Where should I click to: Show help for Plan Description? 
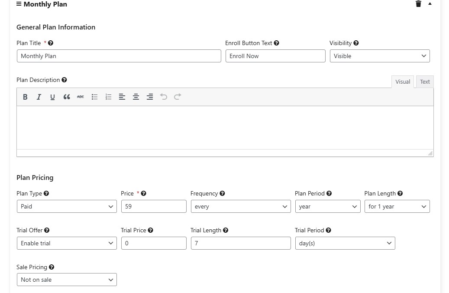[64, 80]
